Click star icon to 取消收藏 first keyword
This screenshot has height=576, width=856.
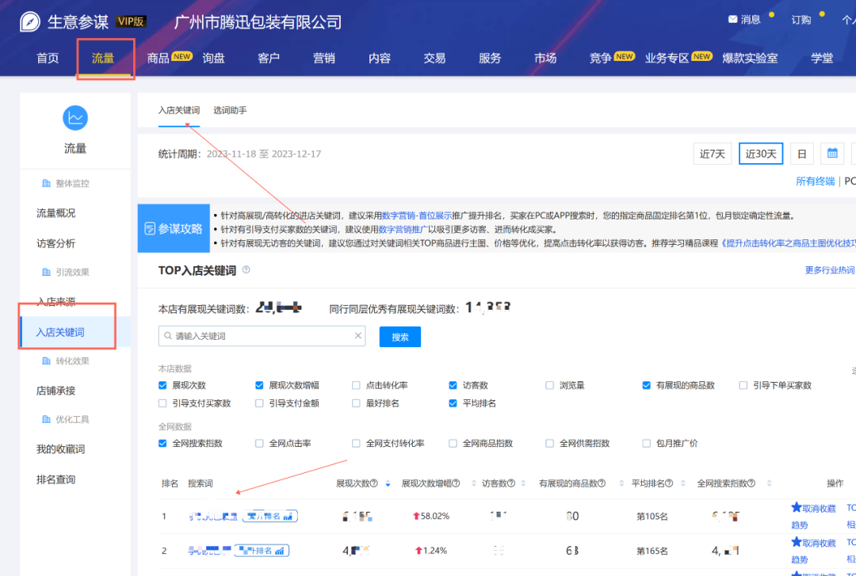pyautogui.click(x=797, y=508)
